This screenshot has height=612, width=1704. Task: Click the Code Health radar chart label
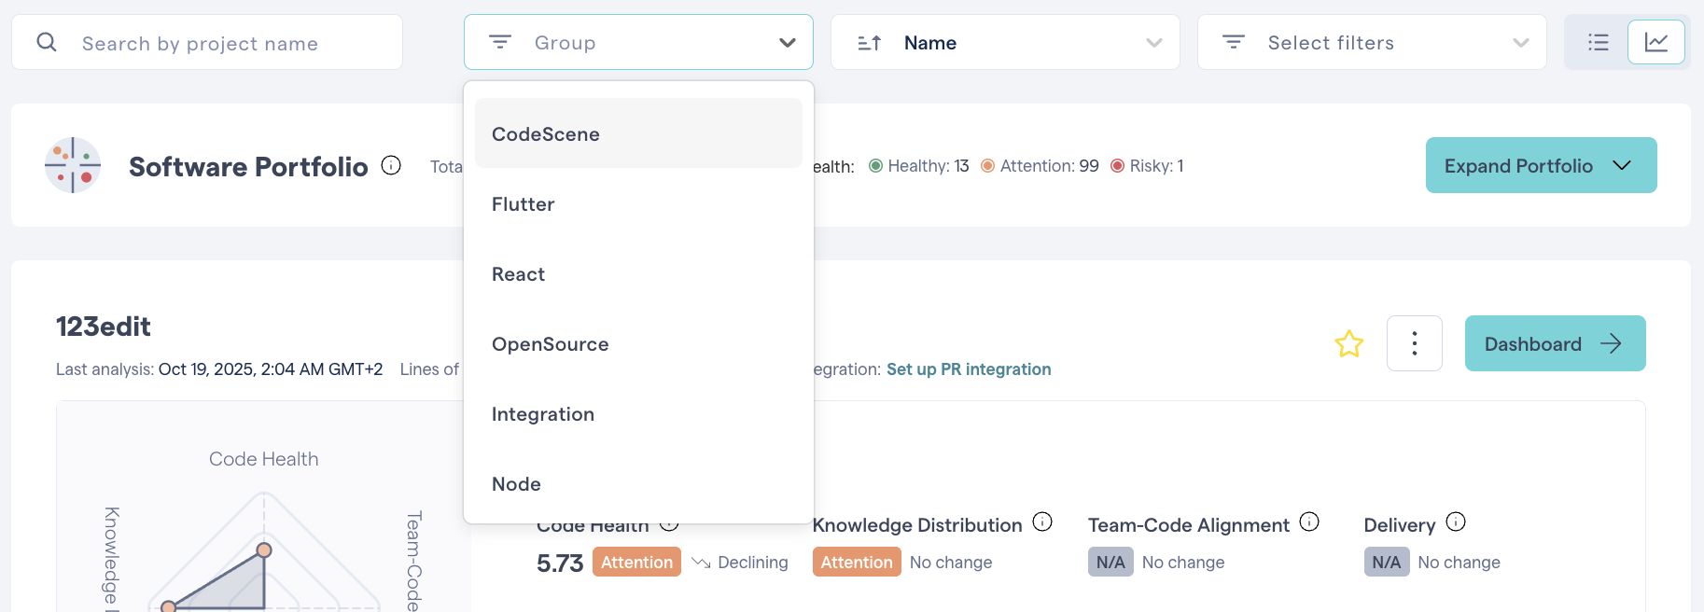(x=264, y=459)
